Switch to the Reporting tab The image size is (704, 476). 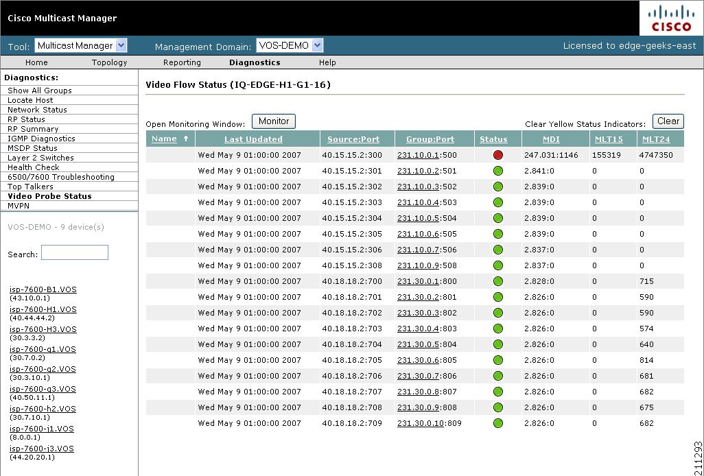182,62
